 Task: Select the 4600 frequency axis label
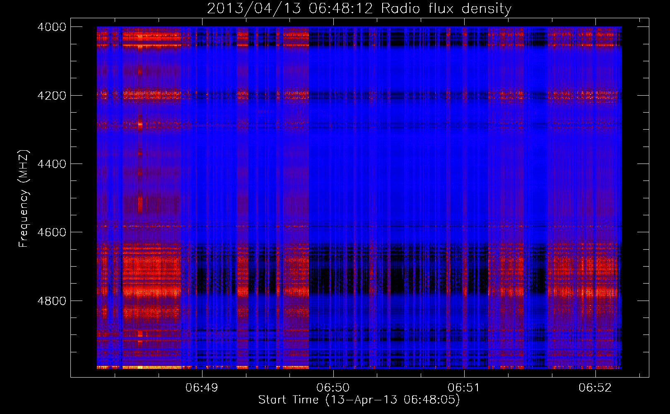click(52, 232)
